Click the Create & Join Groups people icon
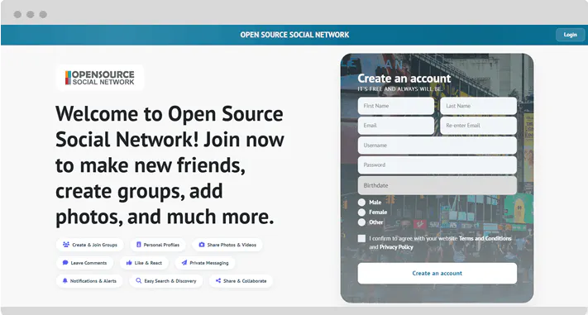This screenshot has height=315, width=588. click(66, 245)
